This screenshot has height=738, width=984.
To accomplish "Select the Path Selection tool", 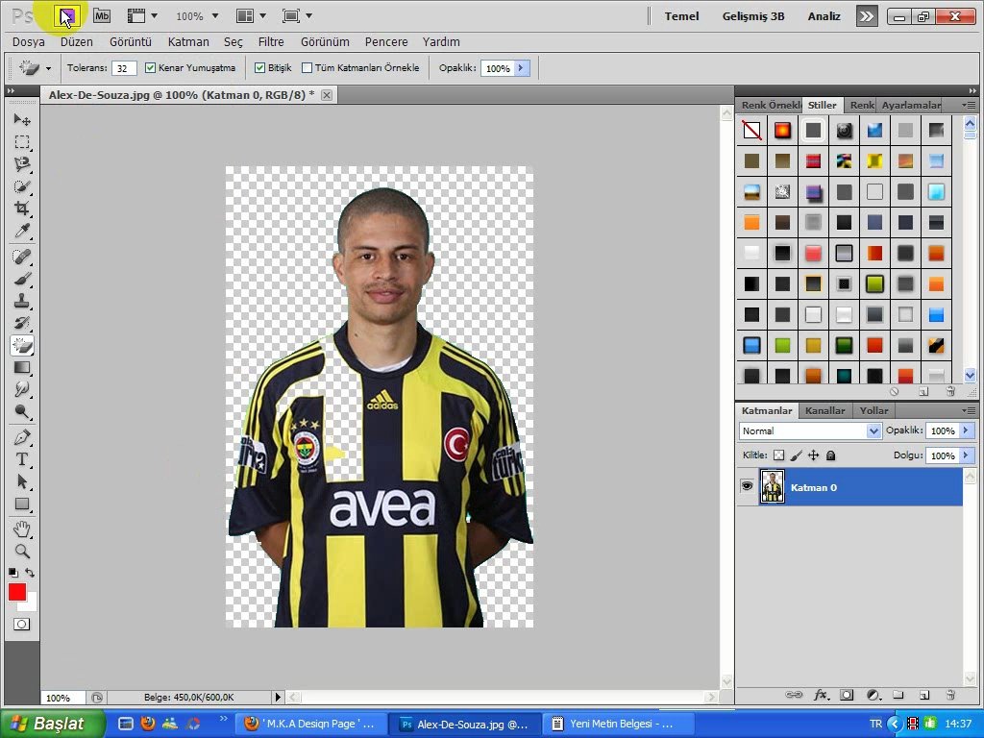I will click(22, 481).
